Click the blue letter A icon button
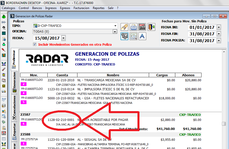Viewport: 229px width, 149px height. coord(142,36)
